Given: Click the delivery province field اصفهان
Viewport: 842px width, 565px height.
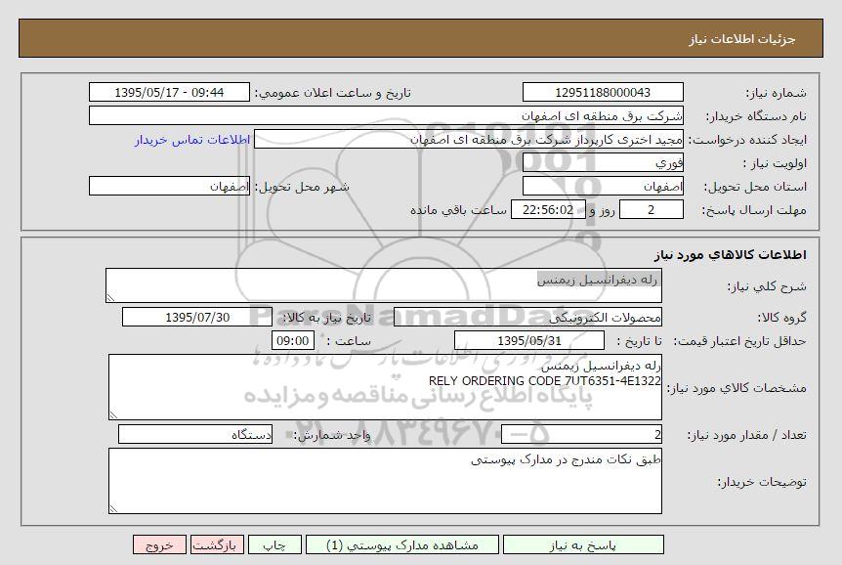Looking at the screenshot, I should pyautogui.click(x=603, y=186).
